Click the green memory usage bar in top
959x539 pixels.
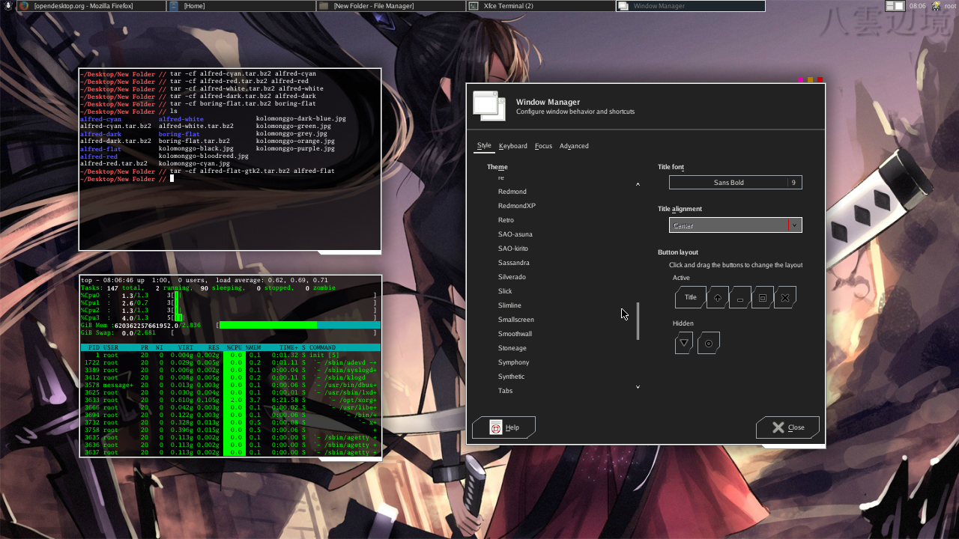point(268,326)
